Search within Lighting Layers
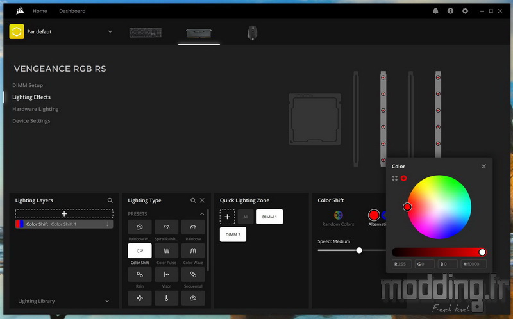Viewport: 513px width, 319px height. (x=110, y=200)
